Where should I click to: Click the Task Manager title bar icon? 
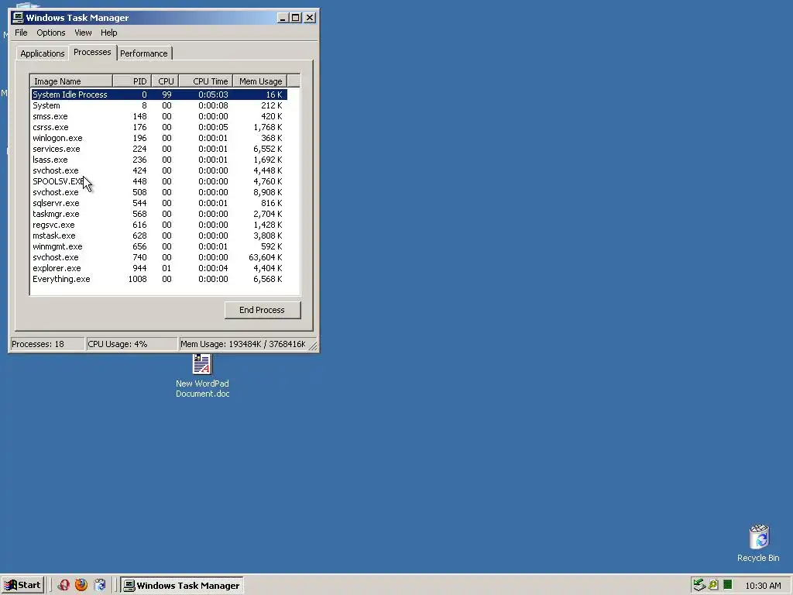pyautogui.click(x=18, y=18)
